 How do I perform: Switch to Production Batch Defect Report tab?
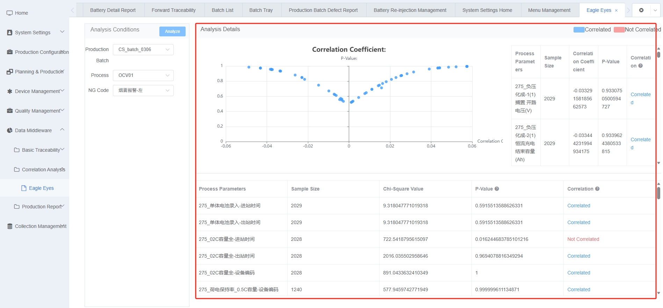(323, 10)
